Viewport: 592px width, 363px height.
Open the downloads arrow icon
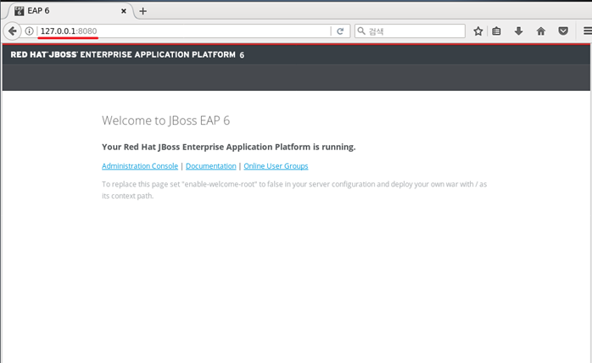(x=519, y=31)
